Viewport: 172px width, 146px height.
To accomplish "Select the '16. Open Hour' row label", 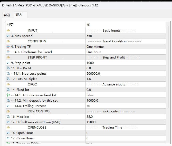I will click(x=22, y=133).
